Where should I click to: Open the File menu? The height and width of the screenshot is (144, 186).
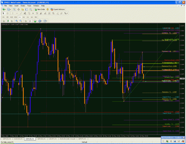click(6, 6)
